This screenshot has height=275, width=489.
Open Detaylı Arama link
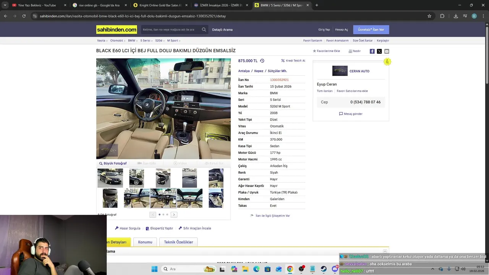click(222, 30)
